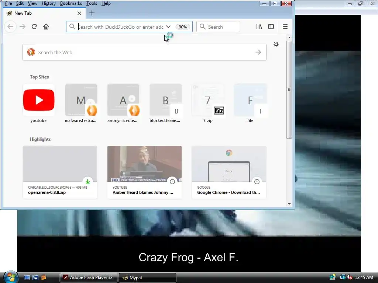
Task: Open new tab with plus button
Action: [92, 13]
